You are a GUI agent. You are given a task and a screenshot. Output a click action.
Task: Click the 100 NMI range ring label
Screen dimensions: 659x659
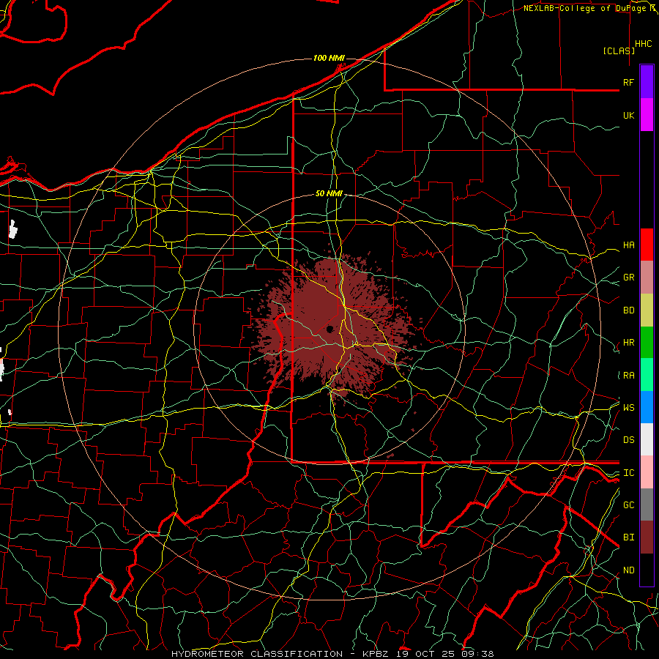coord(329,58)
